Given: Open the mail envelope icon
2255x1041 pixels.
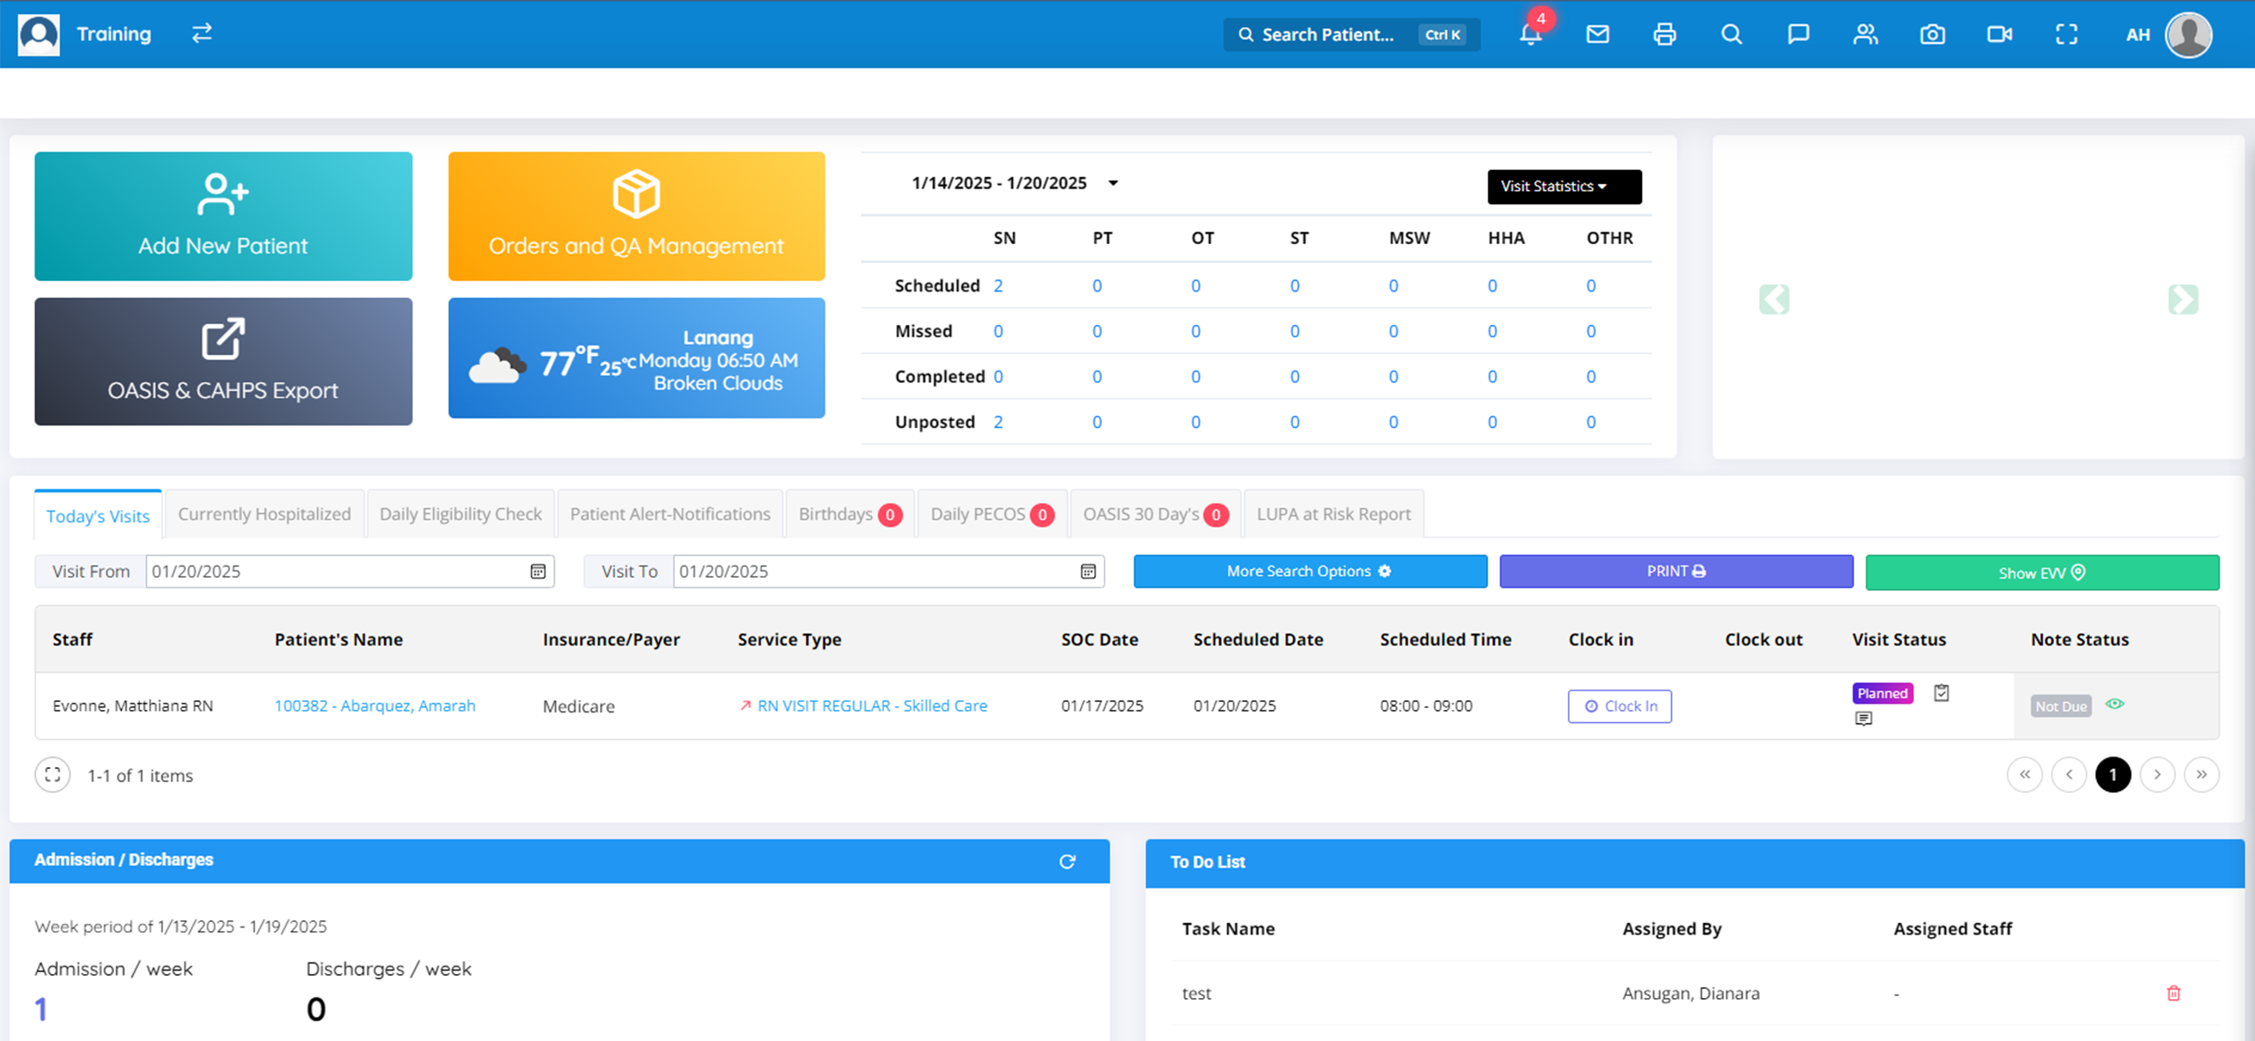Looking at the screenshot, I should 1598,34.
